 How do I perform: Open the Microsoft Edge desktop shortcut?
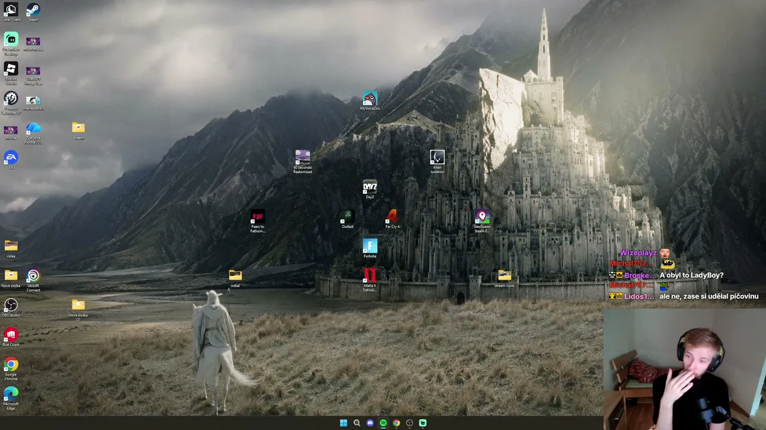(11, 398)
